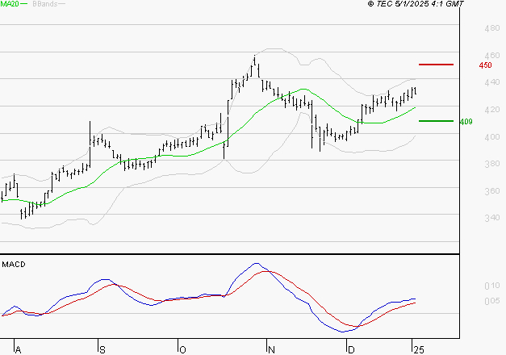Click the D month axis label
This screenshot has width=506, height=355.
tap(351, 350)
